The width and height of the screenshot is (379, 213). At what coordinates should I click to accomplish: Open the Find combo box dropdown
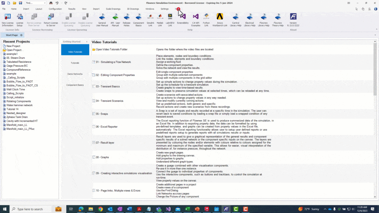point(45,3)
